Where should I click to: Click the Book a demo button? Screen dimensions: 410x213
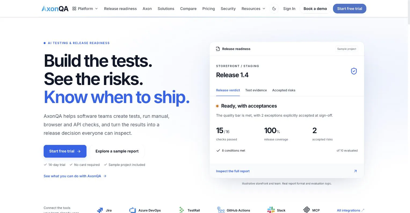tap(315, 9)
